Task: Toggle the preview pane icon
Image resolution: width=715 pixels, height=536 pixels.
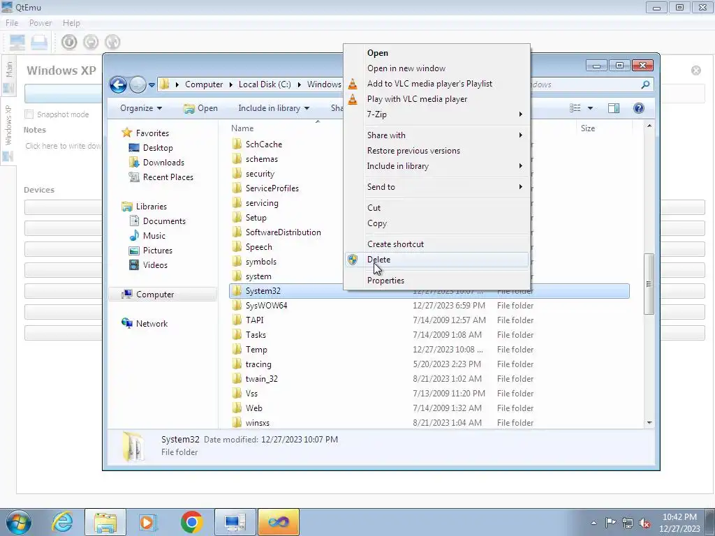Action: pos(613,108)
